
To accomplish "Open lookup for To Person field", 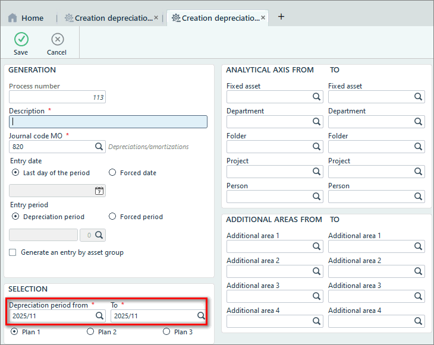I will [419, 197].
